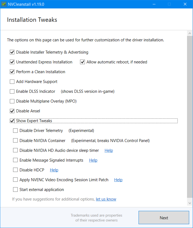Viewport: 193px width, 228px height.
Task: Click the Next button
Action: [164, 218]
